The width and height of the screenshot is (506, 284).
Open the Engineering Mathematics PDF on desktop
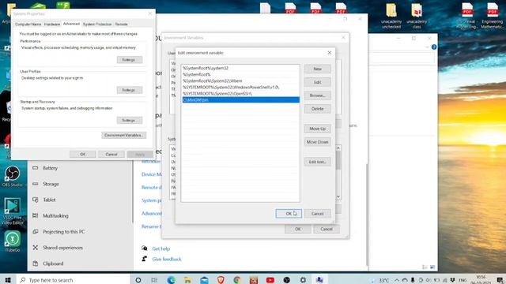click(x=492, y=16)
